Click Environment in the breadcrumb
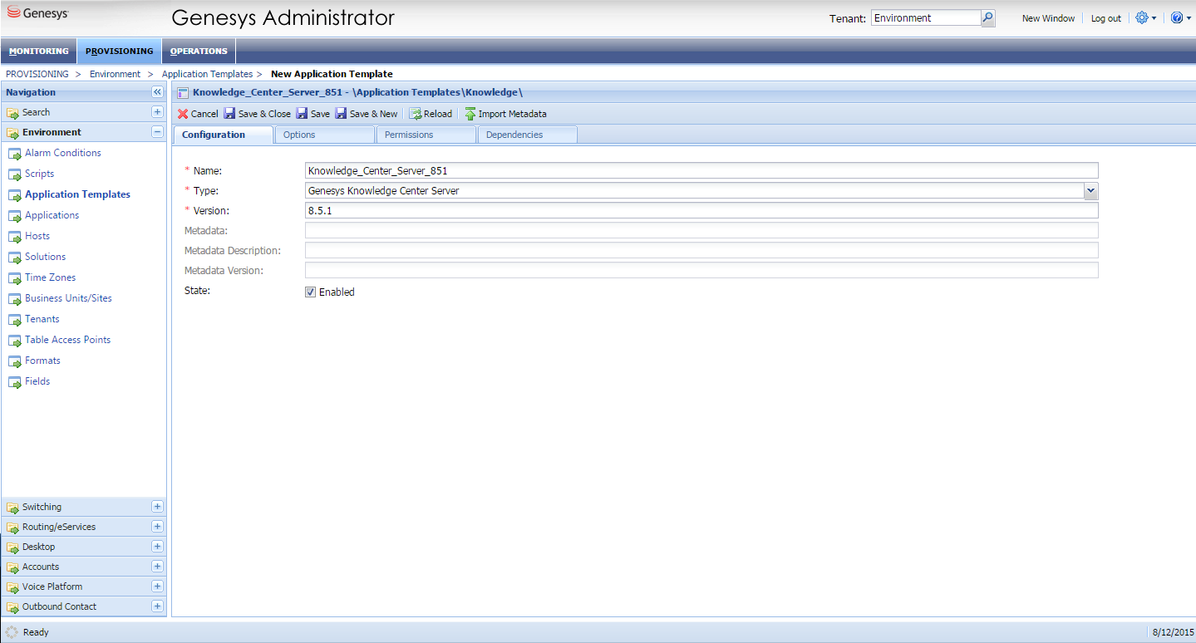This screenshot has height=643, width=1196. (115, 74)
